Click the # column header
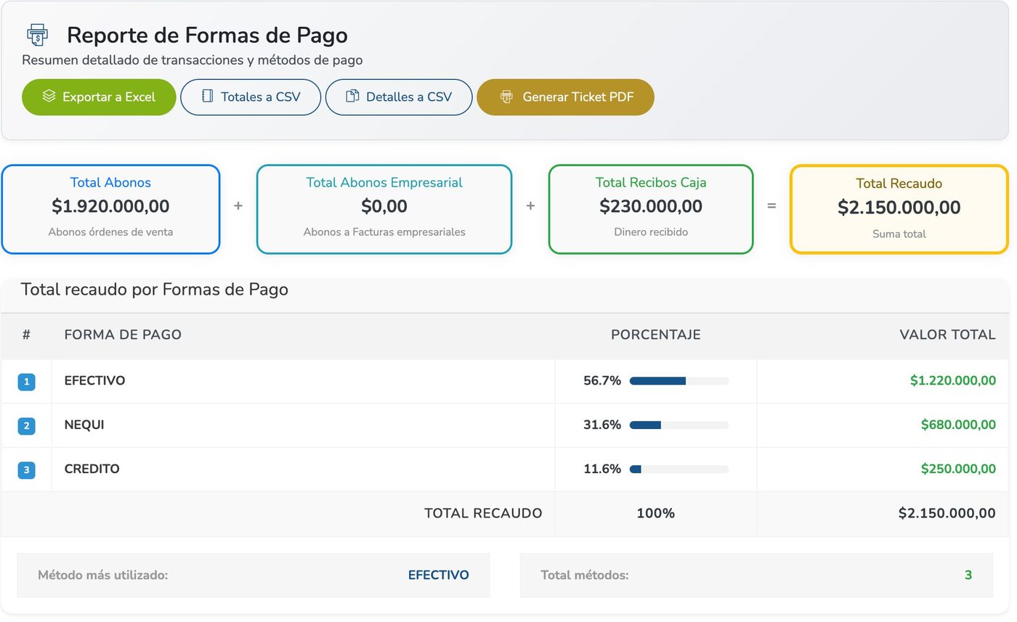This screenshot has height=622, width=1017. 26,335
